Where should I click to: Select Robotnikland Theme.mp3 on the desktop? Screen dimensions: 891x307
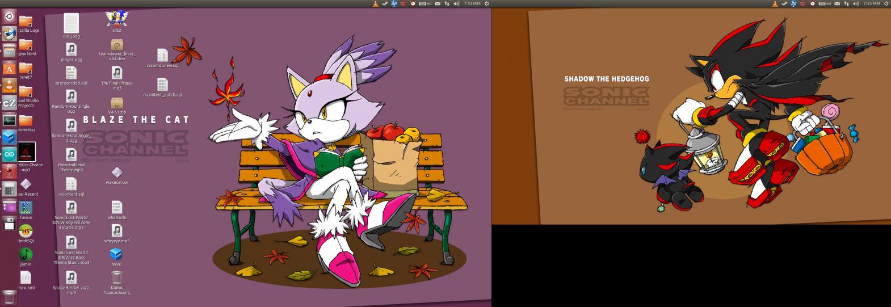coord(71,160)
